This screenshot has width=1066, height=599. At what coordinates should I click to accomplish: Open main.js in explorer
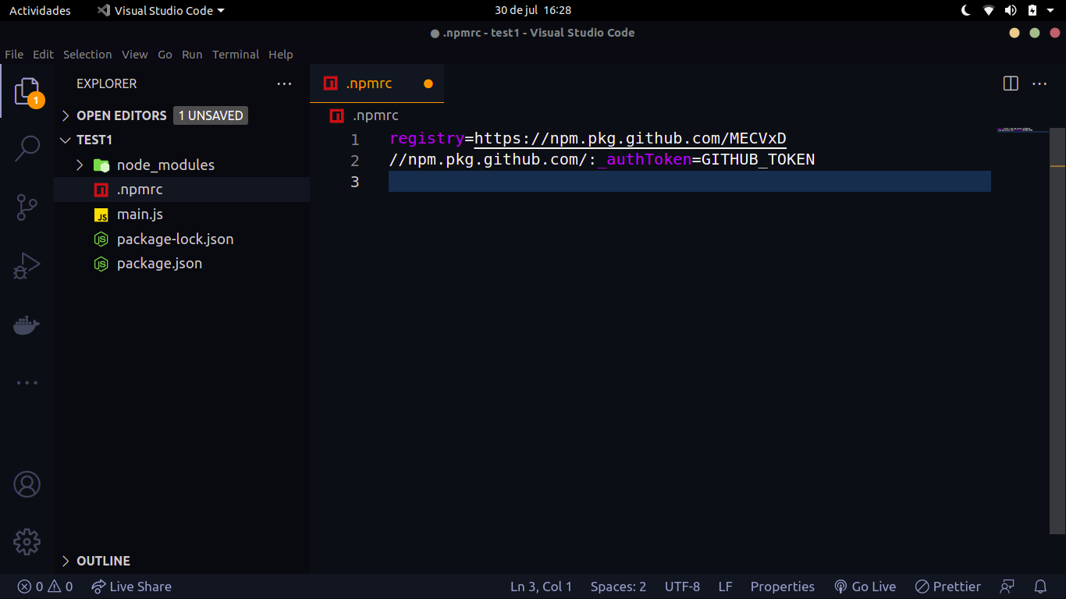182,214
